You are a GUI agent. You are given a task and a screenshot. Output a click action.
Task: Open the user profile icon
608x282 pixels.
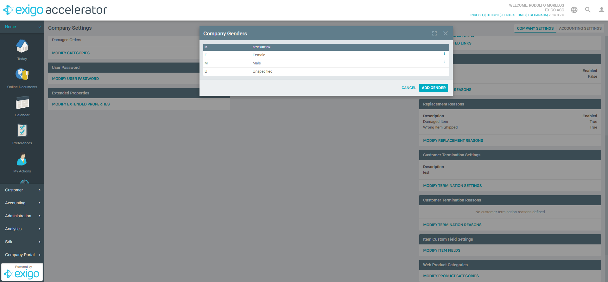(x=601, y=10)
